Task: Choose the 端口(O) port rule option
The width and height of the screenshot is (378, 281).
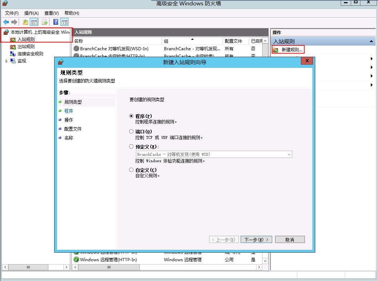Action: click(x=131, y=131)
